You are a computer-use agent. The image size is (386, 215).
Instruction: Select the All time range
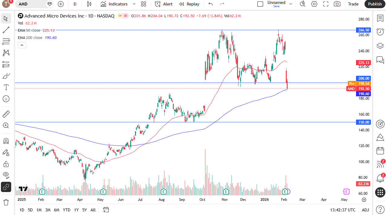tap(93, 210)
